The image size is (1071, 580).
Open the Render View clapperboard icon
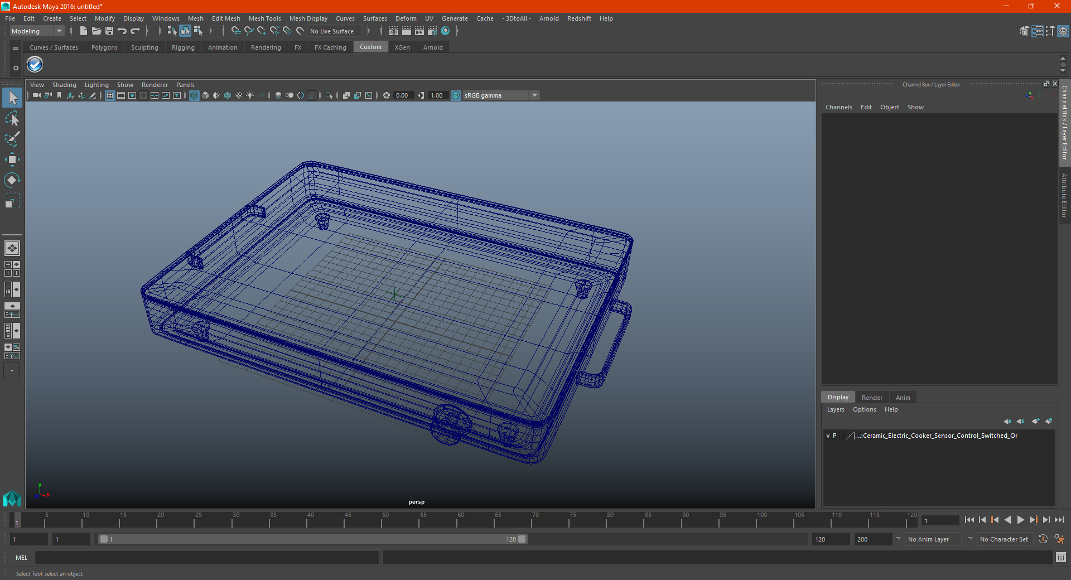tap(394, 31)
